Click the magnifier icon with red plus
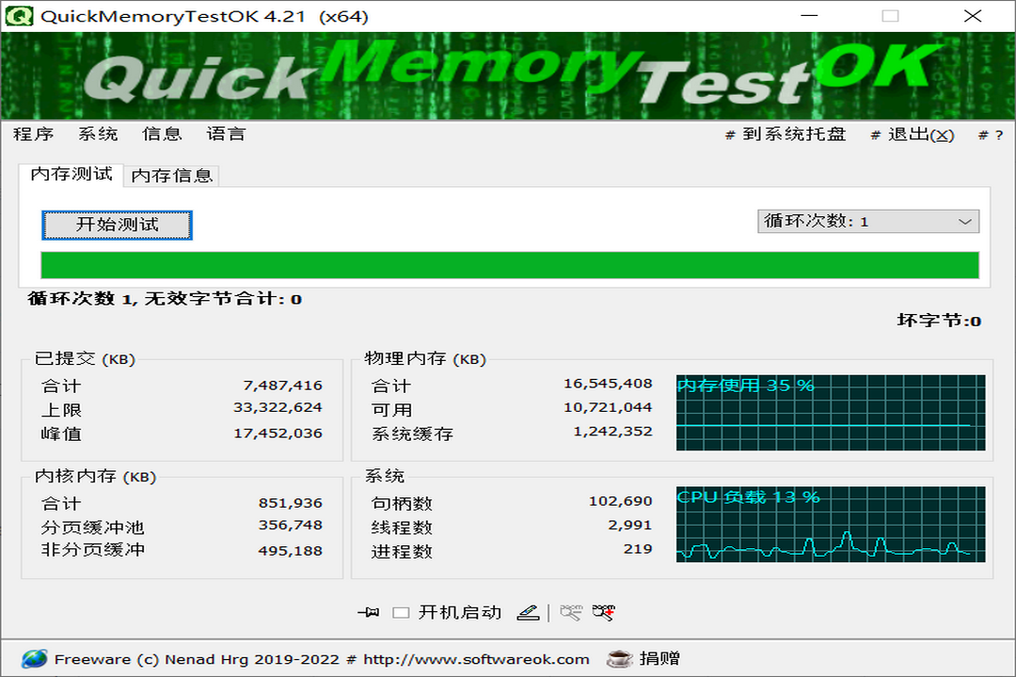The height and width of the screenshot is (677, 1016). [x=603, y=613]
